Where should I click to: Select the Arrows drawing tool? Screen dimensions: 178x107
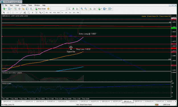click(40, 13)
